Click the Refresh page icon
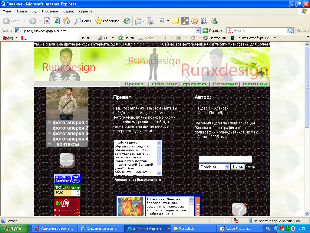The height and width of the screenshot is (233, 310). click(x=57, y=21)
